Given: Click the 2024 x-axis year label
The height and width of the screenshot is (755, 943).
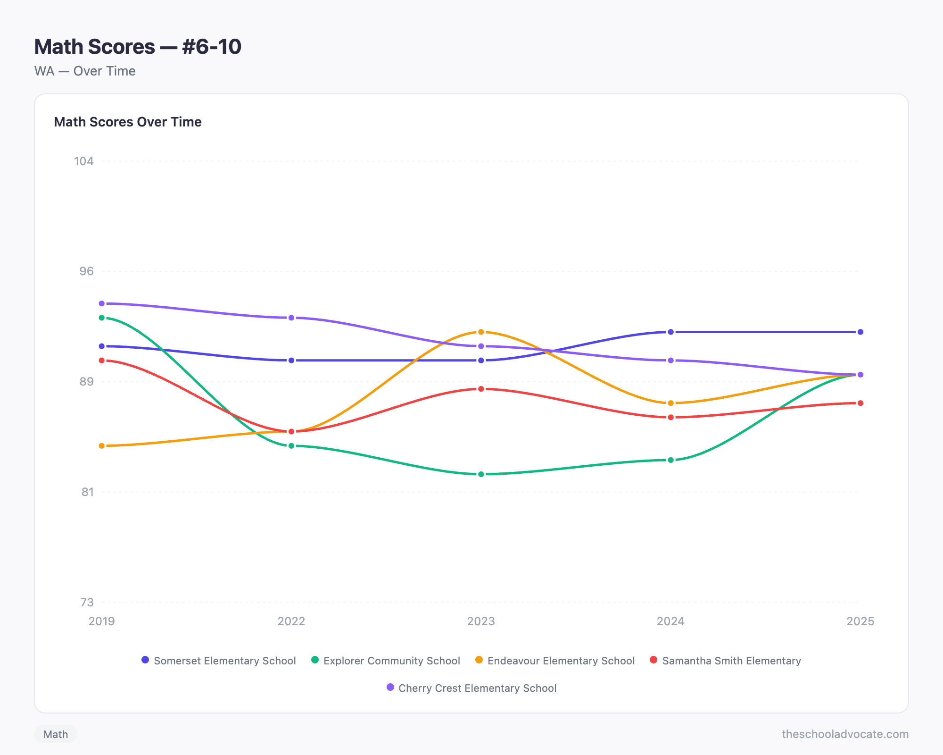Looking at the screenshot, I should (x=671, y=621).
